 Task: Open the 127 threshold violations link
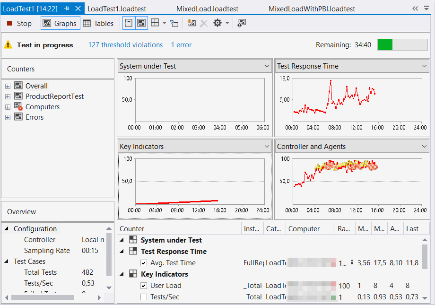(125, 44)
